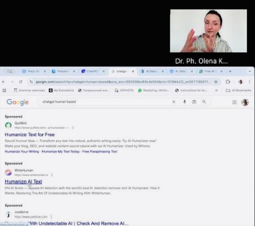
Task: Click the www.writehuman.ai URL text
Action: (x=31, y=175)
